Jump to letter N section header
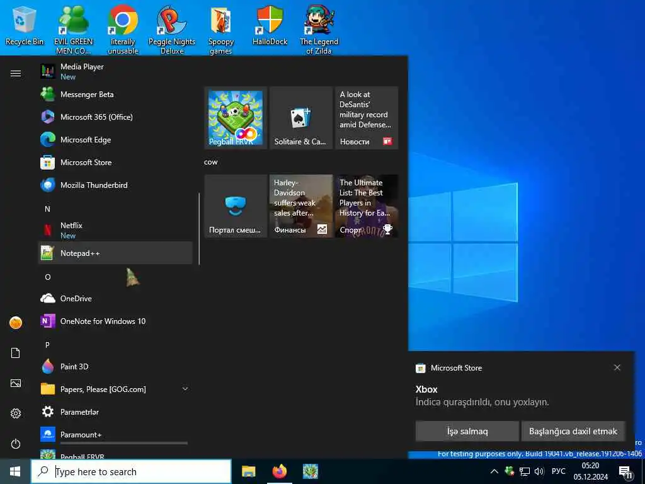This screenshot has height=484, width=645. coord(47,209)
